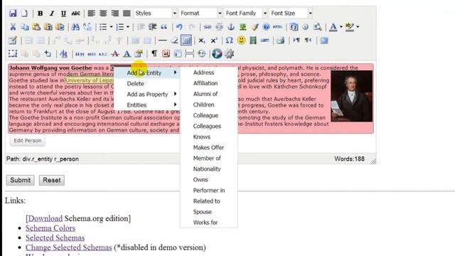Screen dimensions: 455x256
Task: Align text left
Action: click(x=92, y=14)
